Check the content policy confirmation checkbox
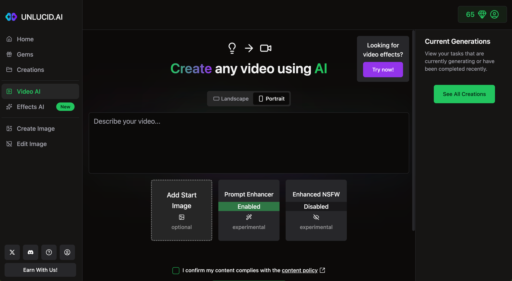Screen dimensions: 512x281 tap(176, 271)
